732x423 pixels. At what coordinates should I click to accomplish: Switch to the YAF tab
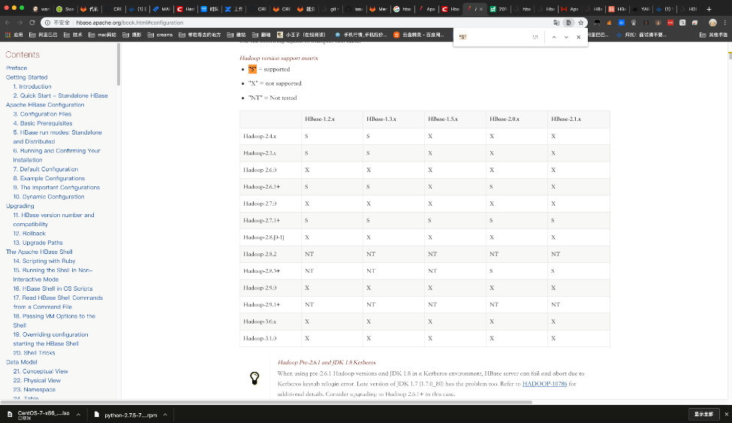[641, 9]
